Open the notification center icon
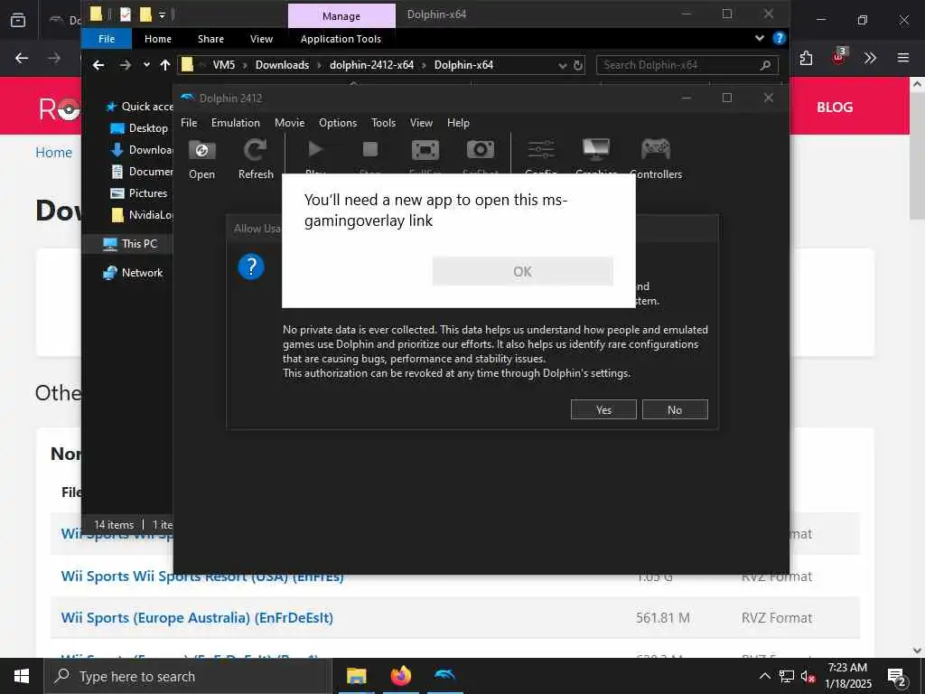 pyautogui.click(x=897, y=677)
